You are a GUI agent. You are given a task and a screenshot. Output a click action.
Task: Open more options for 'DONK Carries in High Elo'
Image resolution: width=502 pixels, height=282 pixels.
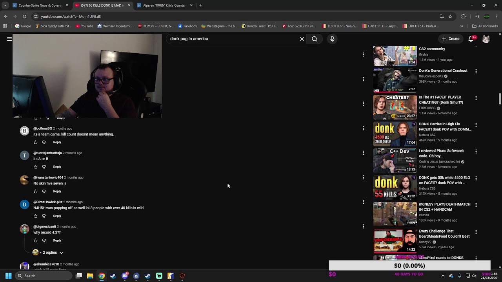pyautogui.click(x=476, y=125)
